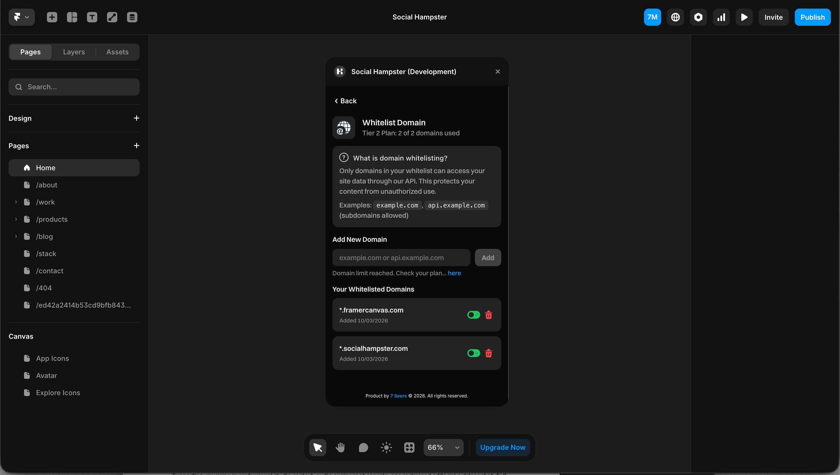
Task: Select the Layout tool icon
Action: 72,17
